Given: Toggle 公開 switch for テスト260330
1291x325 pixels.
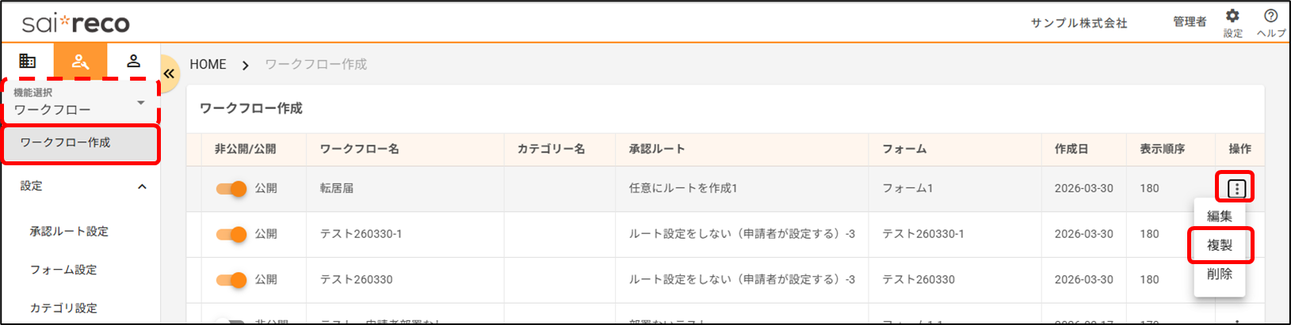Looking at the screenshot, I should pyautogui.click(x=231, y=280).
